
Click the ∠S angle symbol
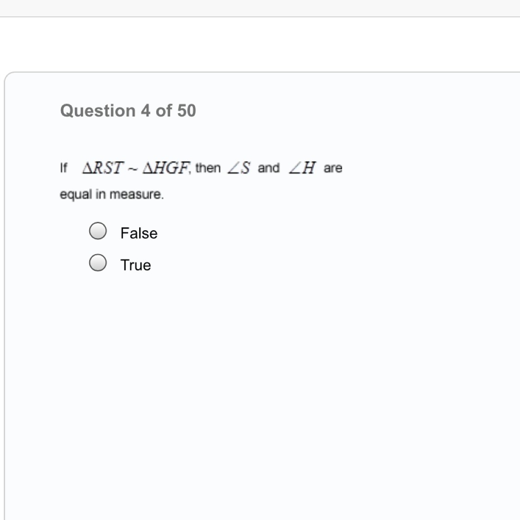pyautogui.click(x=239, y=168)
